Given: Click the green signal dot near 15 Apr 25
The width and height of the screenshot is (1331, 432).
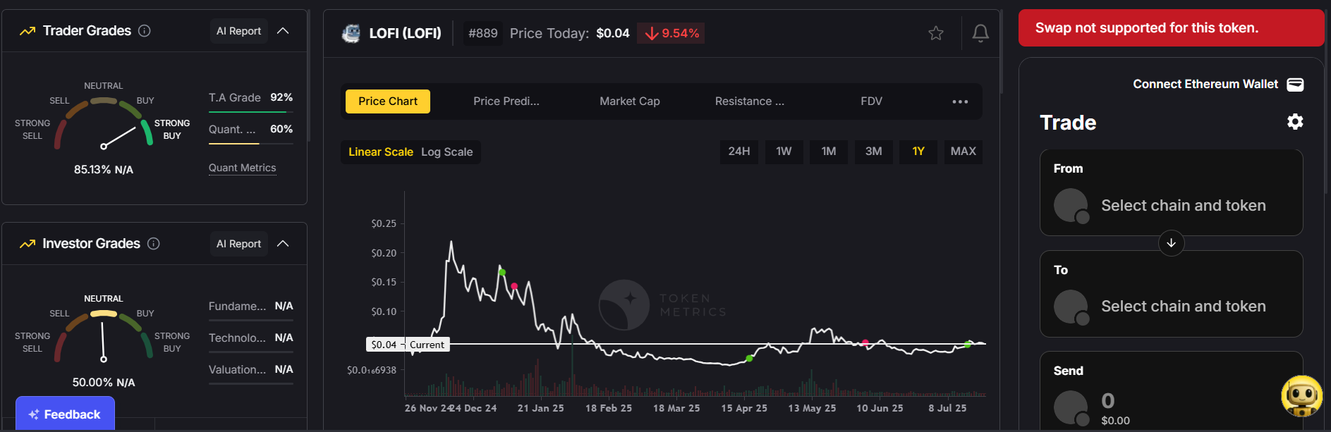Looking at the screenshot, I should pyautogui.click(x=749, y=359).
